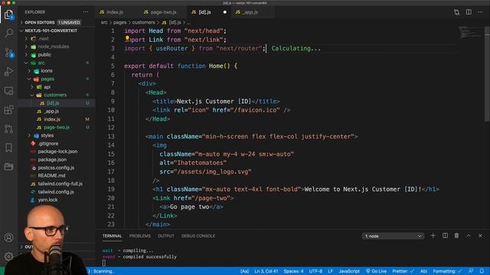Expand the node_modules folder
The height and width of the screenshot is (275, 490).
point(26,47)
